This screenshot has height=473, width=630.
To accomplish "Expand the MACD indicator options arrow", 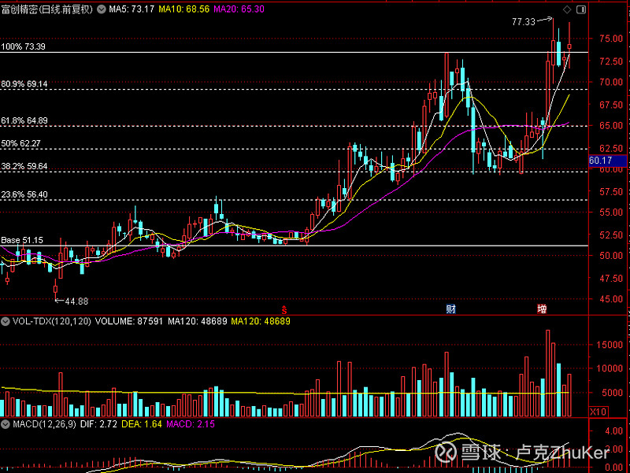I will tap(6, 424).
